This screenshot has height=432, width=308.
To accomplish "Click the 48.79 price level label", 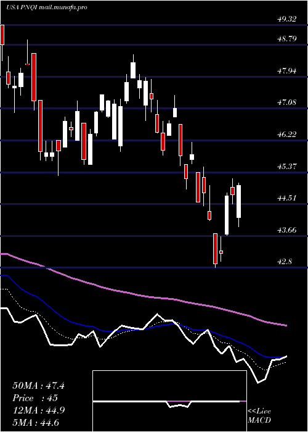I will click(x=287, y=39).
